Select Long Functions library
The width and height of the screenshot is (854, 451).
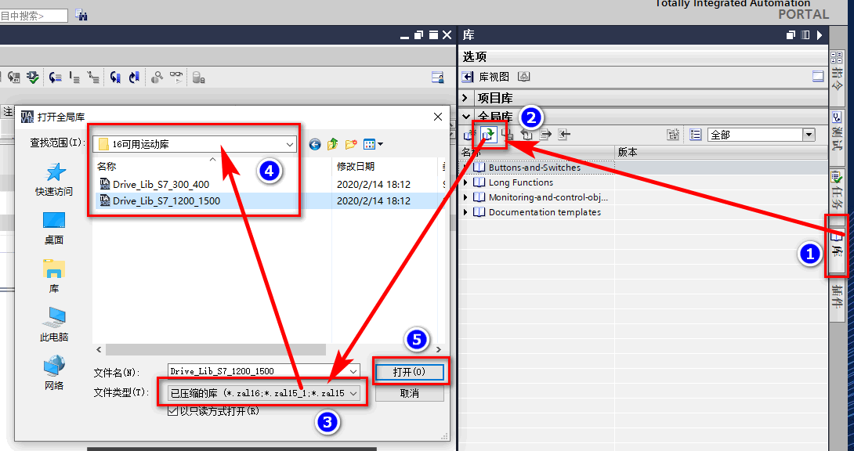click(521, 182)
